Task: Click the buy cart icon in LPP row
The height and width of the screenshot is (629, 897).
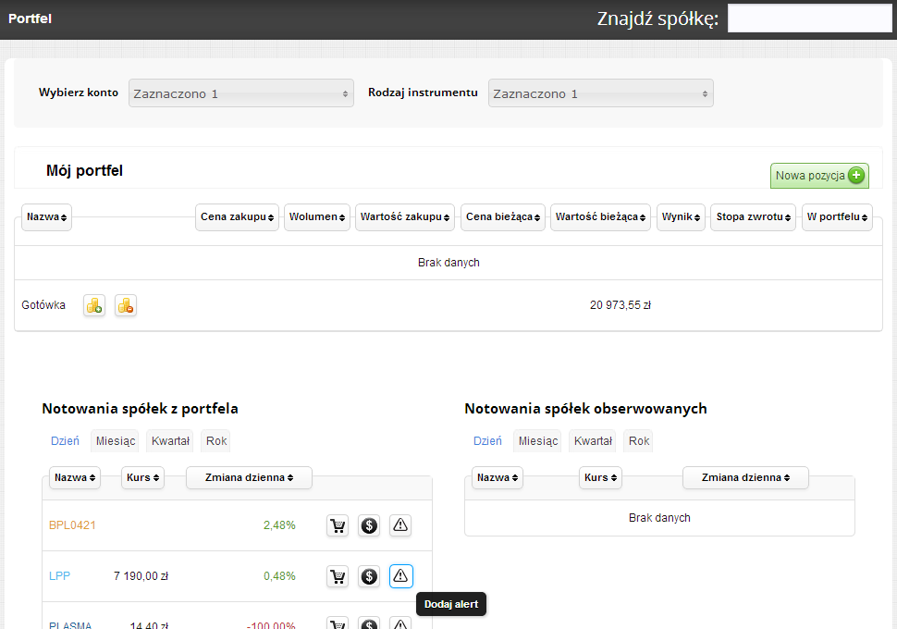Action: [x=338, y=576]
